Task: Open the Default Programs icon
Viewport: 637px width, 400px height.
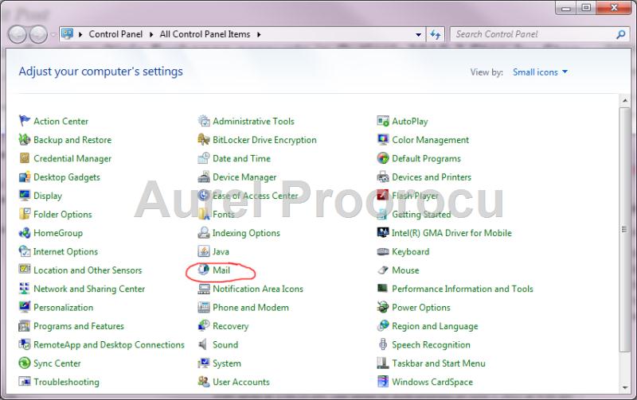Action: [383, 158]
